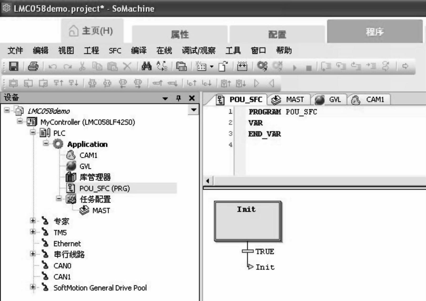Screen dimensions: 426x301
Task: Open the dropdown beside LMC058demo root
Action: (x=194, y=110)
